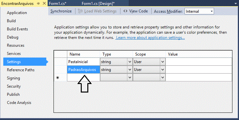Click the Value cell for PastaInicial
The image size is (239, 120).
click(199, 62)
